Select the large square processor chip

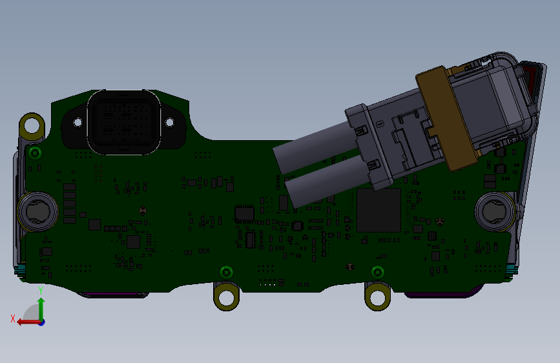pos(379,211)
